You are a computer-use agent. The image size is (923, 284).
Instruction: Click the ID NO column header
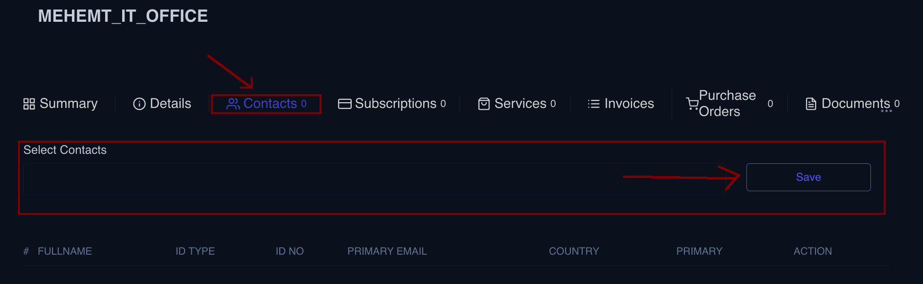click(290, 251)
